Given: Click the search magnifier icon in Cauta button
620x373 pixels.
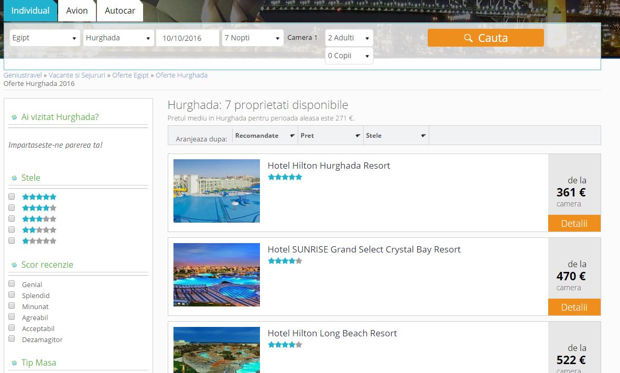Looking at the screenshot, I should coord(468,38).
